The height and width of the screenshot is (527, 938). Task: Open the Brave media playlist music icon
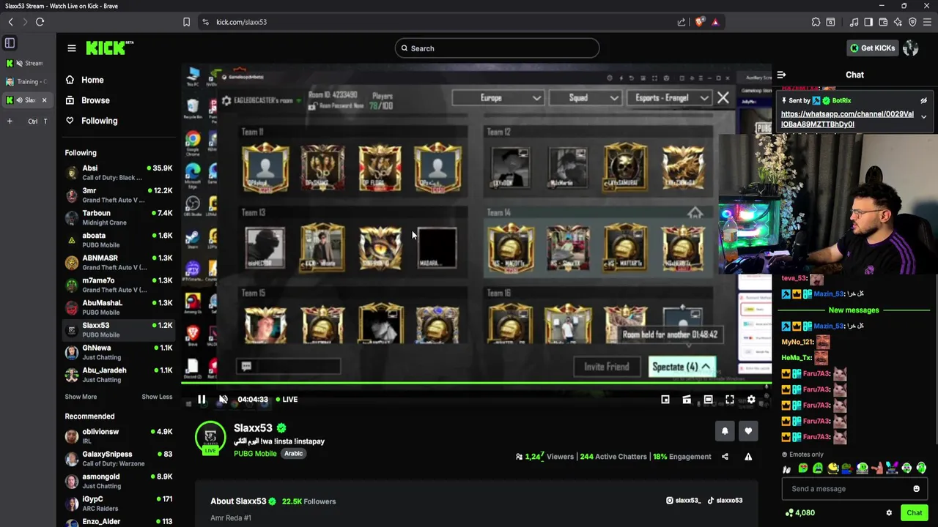(x=854, y=22)
